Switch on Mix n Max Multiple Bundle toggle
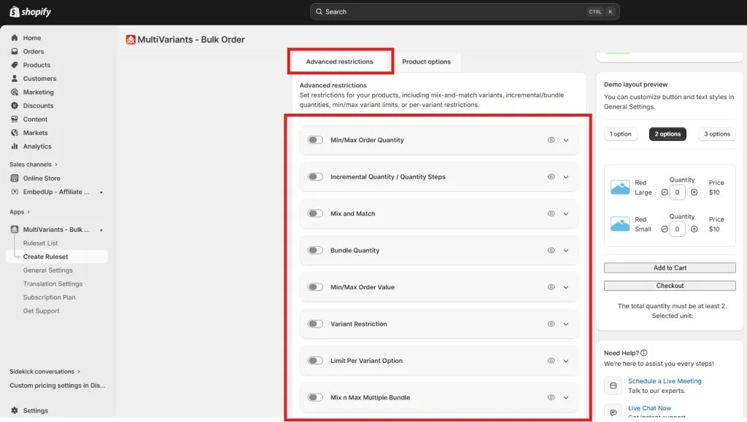 tap(315, 397)
